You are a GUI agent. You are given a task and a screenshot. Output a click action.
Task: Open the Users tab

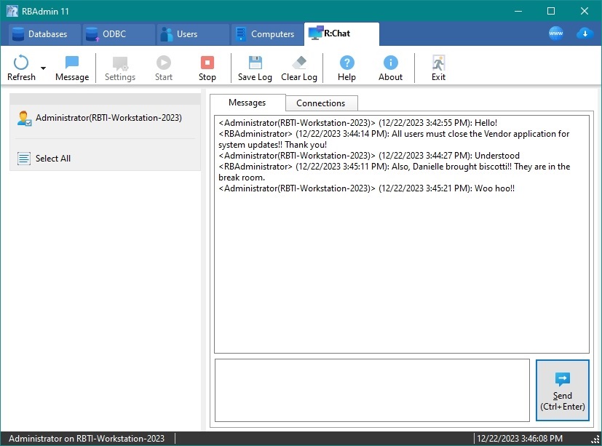tap(193, 34)
